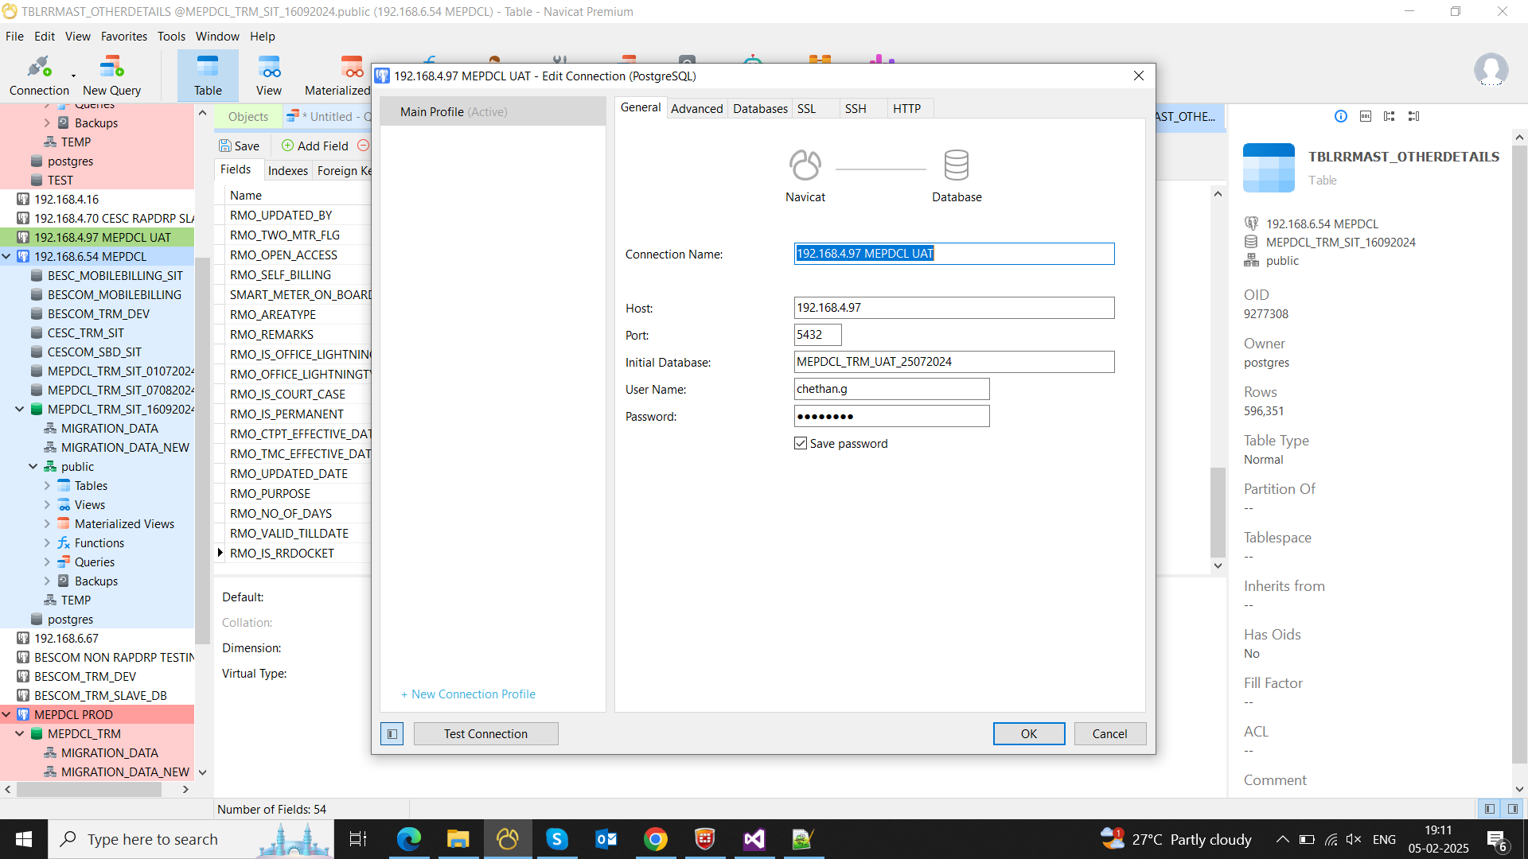Expand the Views node under public
The height and width of the screenshot is (859, 1528).
(47, 505)
